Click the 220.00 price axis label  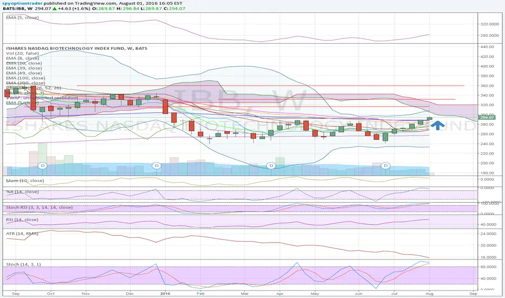487,154
